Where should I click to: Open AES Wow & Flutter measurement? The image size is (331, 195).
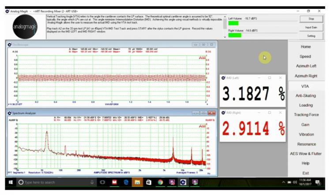coord(306,154)
